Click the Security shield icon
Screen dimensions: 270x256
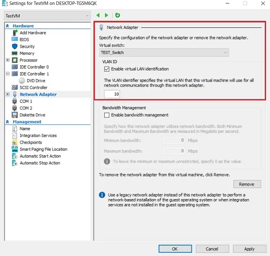click(x=14, y=47)
